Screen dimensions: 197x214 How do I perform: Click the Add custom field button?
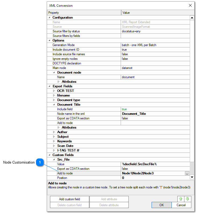coord(70,199)
